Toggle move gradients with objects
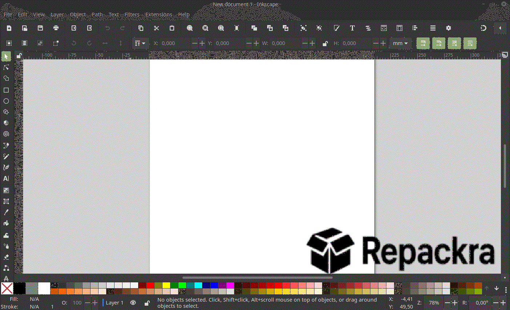Image resolution: width=510 pixels, height=310 pixels. 454,43
